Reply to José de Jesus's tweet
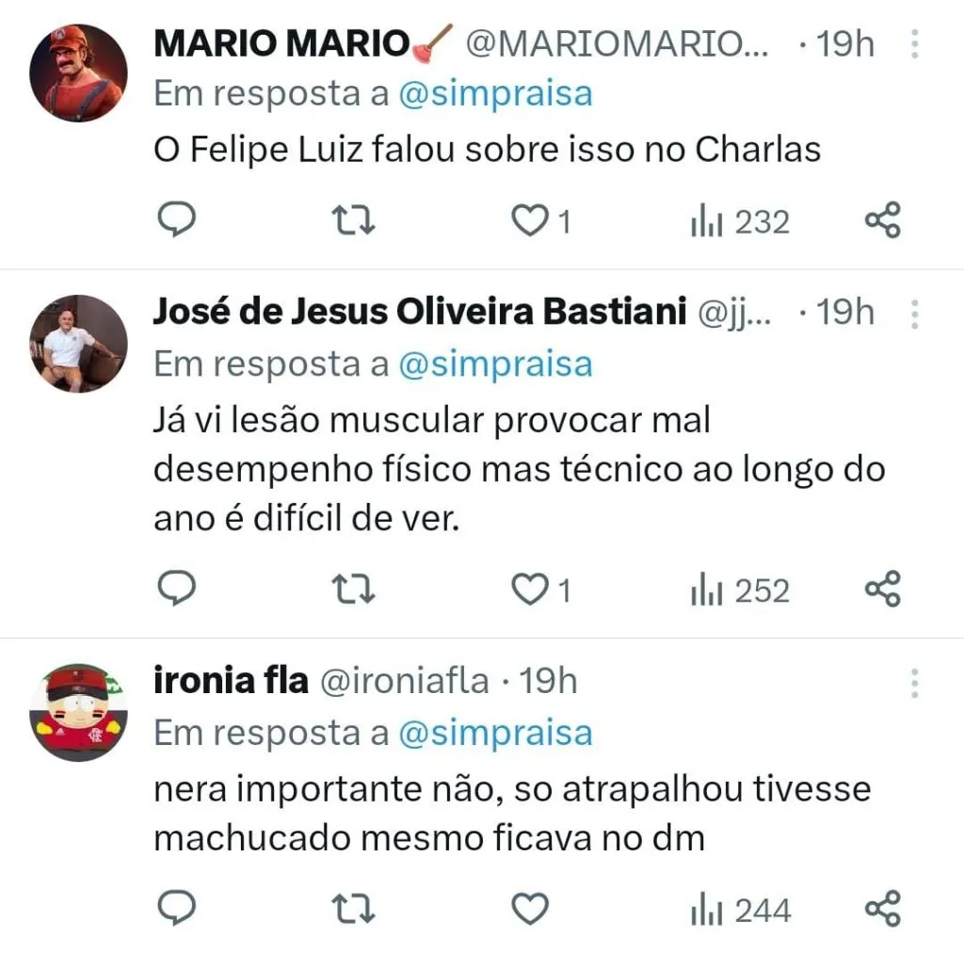The width and height of the screenshot is (964, 954). (175, 590)
